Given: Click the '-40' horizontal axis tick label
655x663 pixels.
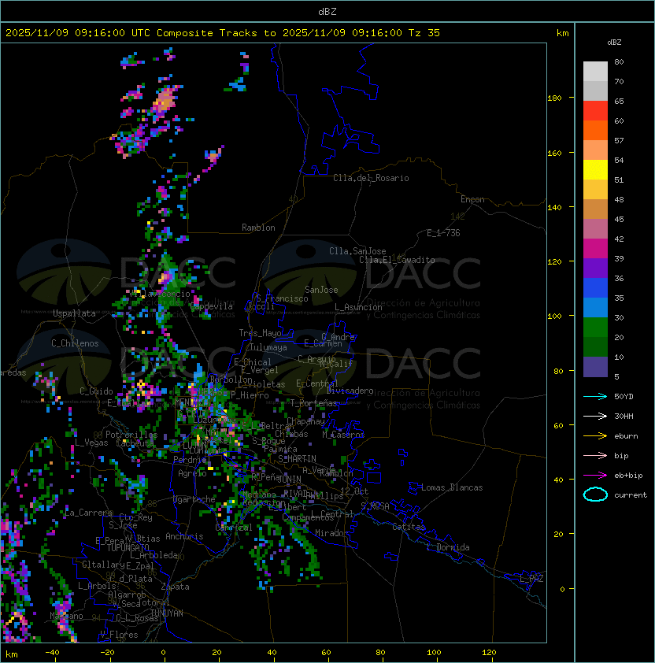Looking at the screenshot, I should (x=52, y=653).
